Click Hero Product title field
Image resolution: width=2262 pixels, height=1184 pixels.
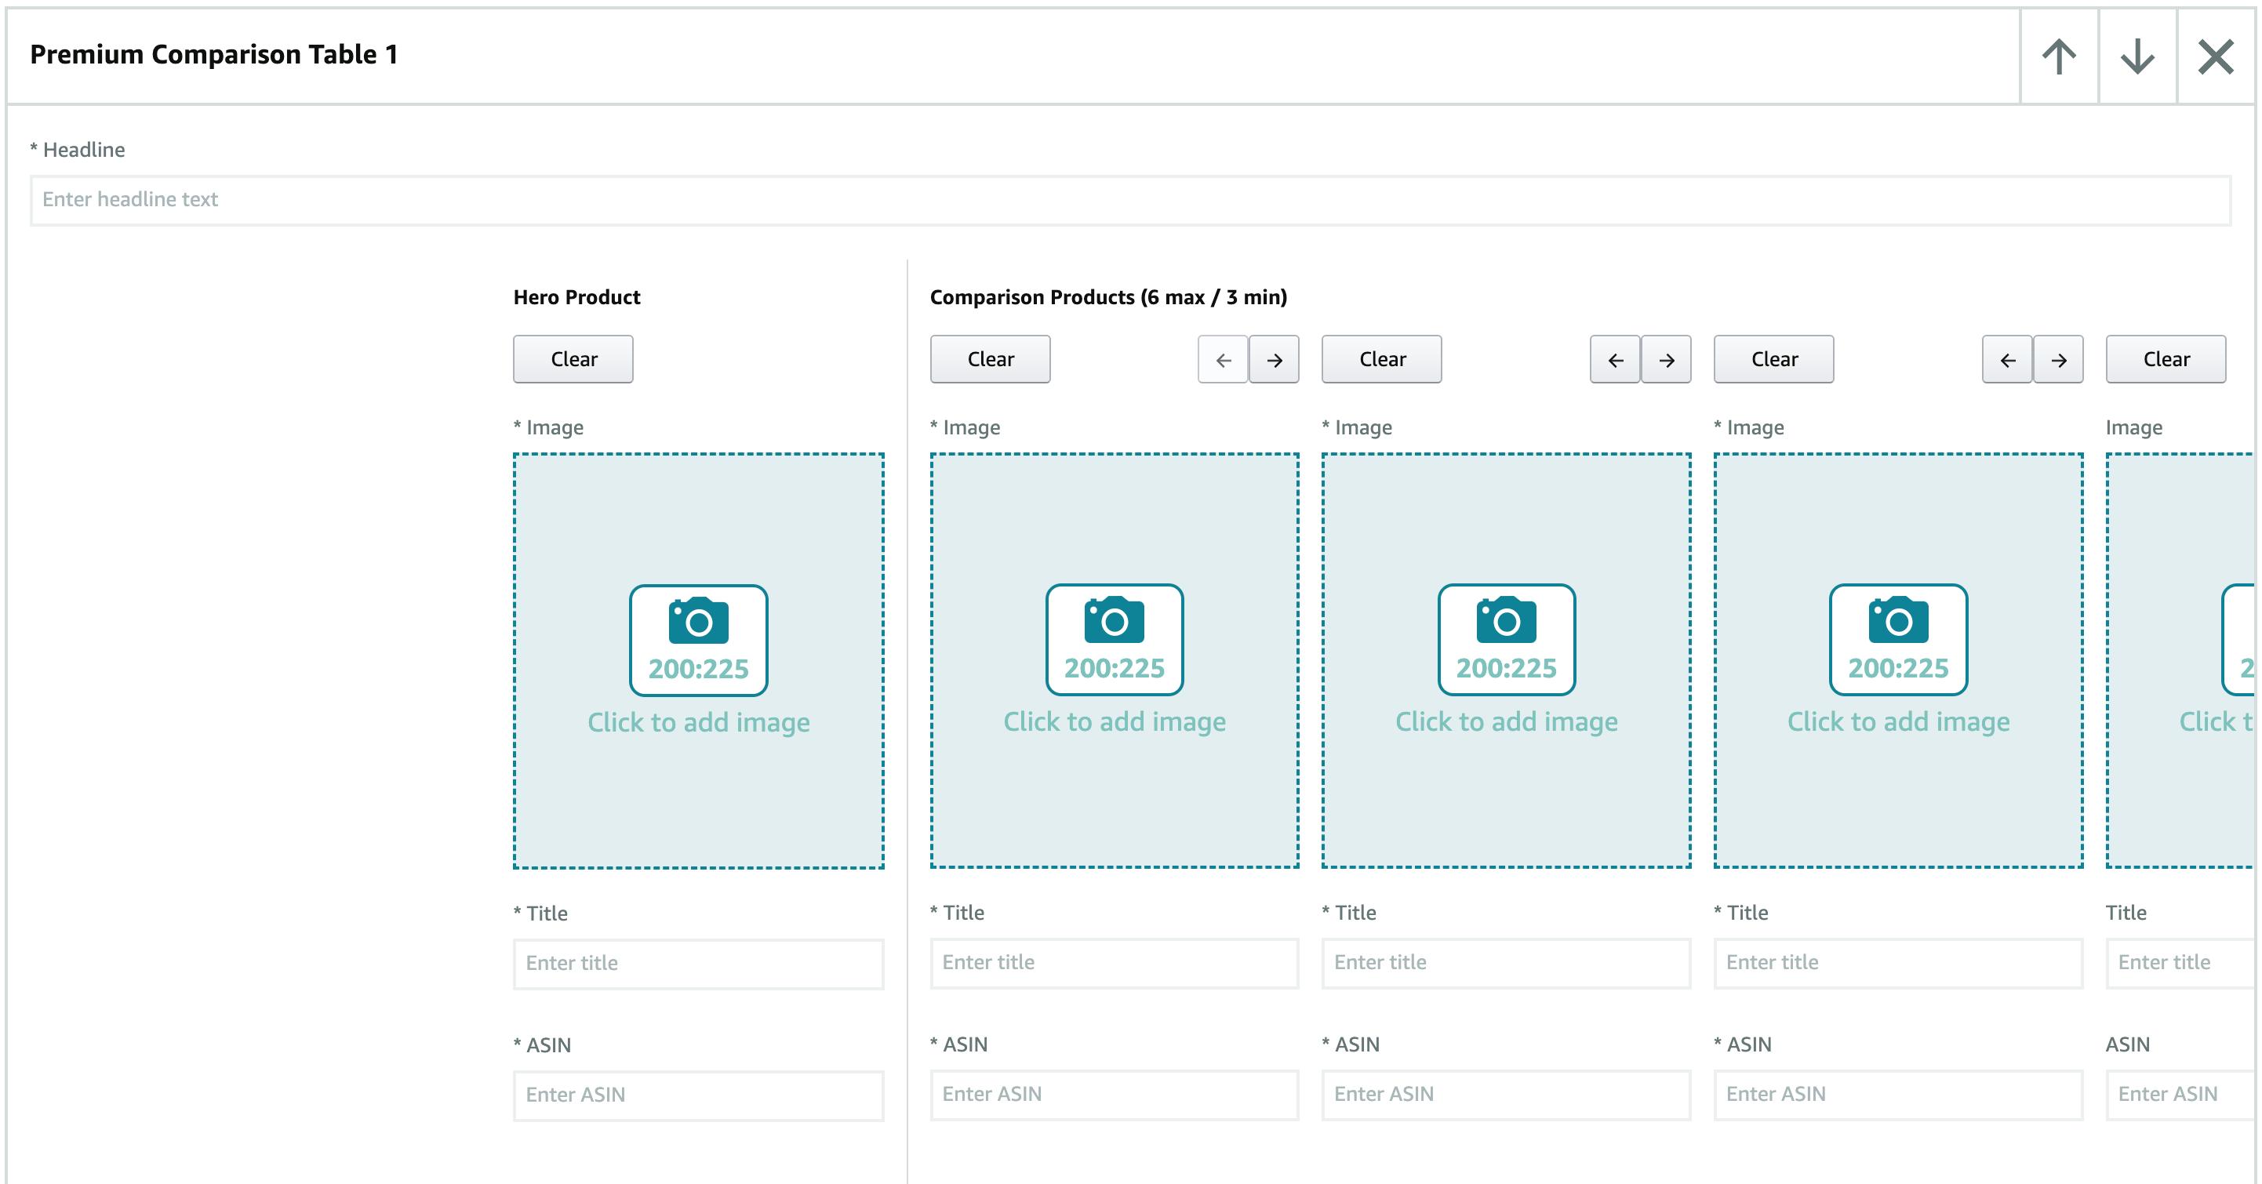(x=698, y=964)
